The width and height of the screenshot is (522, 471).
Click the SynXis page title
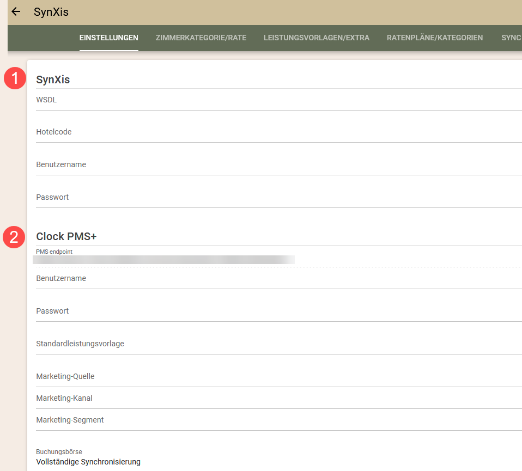coord(51,12)
